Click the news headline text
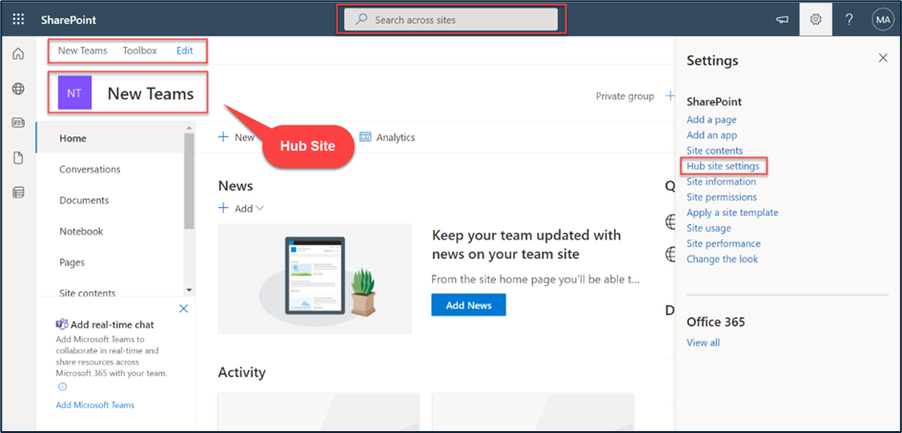 point(526,244)
